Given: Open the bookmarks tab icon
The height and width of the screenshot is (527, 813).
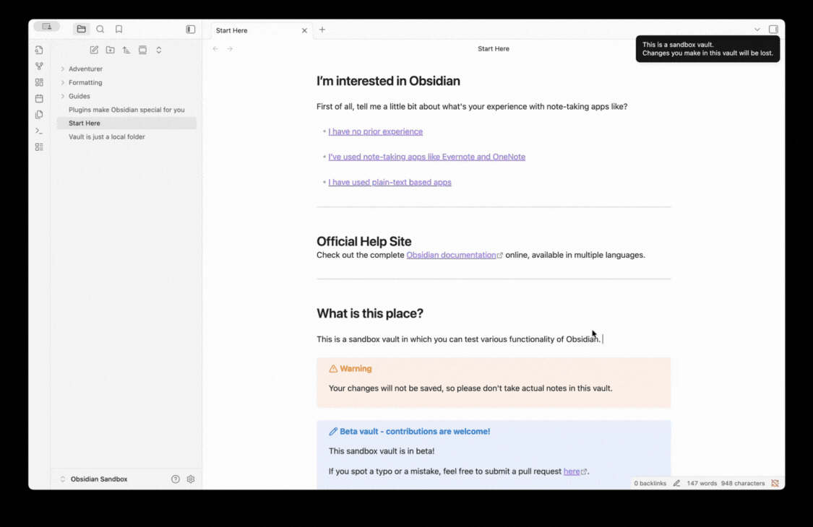Looking at the screenshot, I should coord(119,30).
